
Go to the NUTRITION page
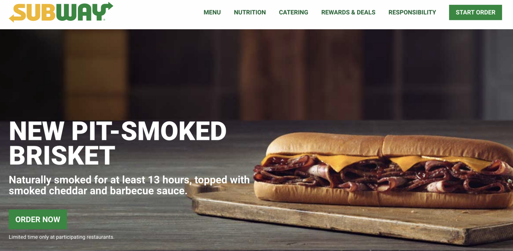click(x=250, y=12)
